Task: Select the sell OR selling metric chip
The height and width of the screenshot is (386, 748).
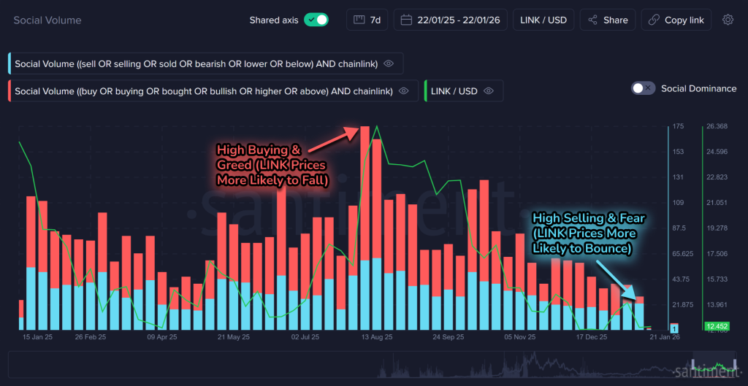Action: pos(196,64)
